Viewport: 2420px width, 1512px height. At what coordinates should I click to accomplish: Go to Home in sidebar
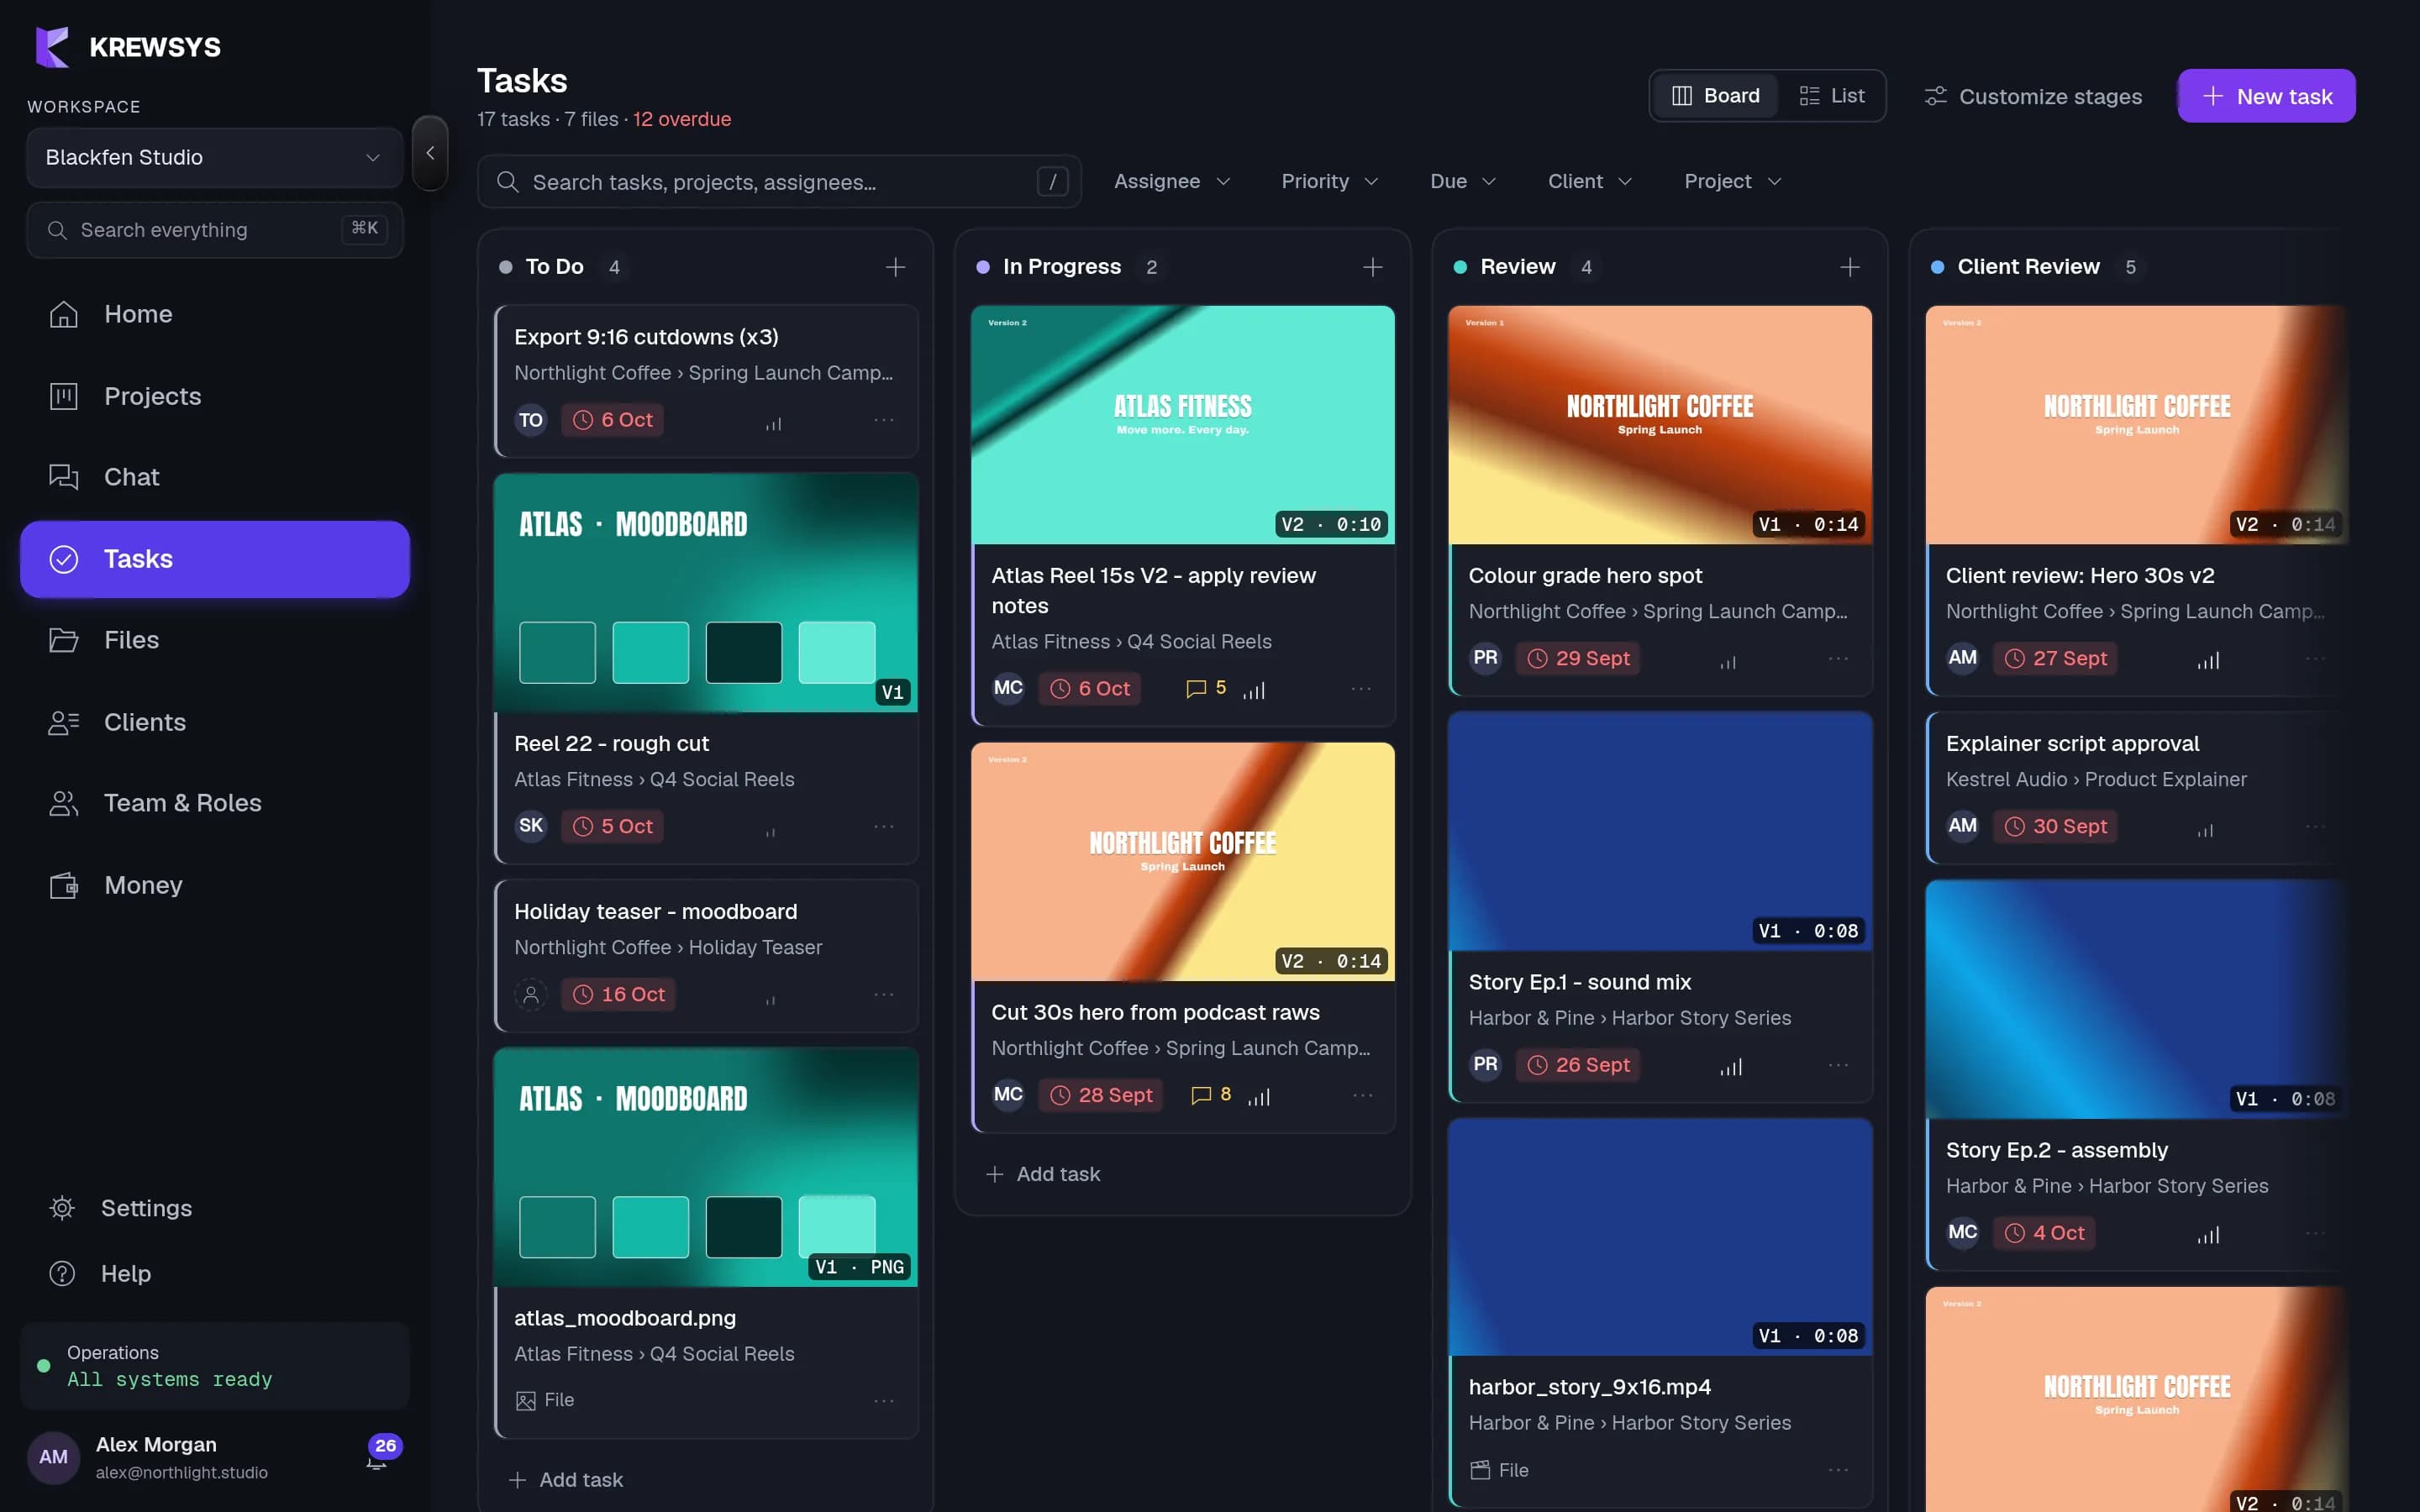tap(214, 314)
